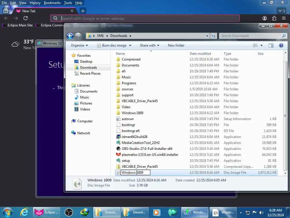This screenshot has height=218, width=290.
Task: Click the Explorer help question mark icon
Action: [x=281, y=45]
